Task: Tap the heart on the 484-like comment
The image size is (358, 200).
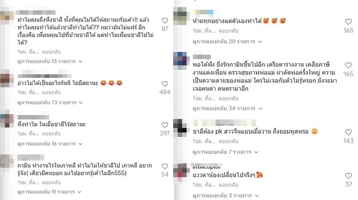Action: (x=165, y=84)
